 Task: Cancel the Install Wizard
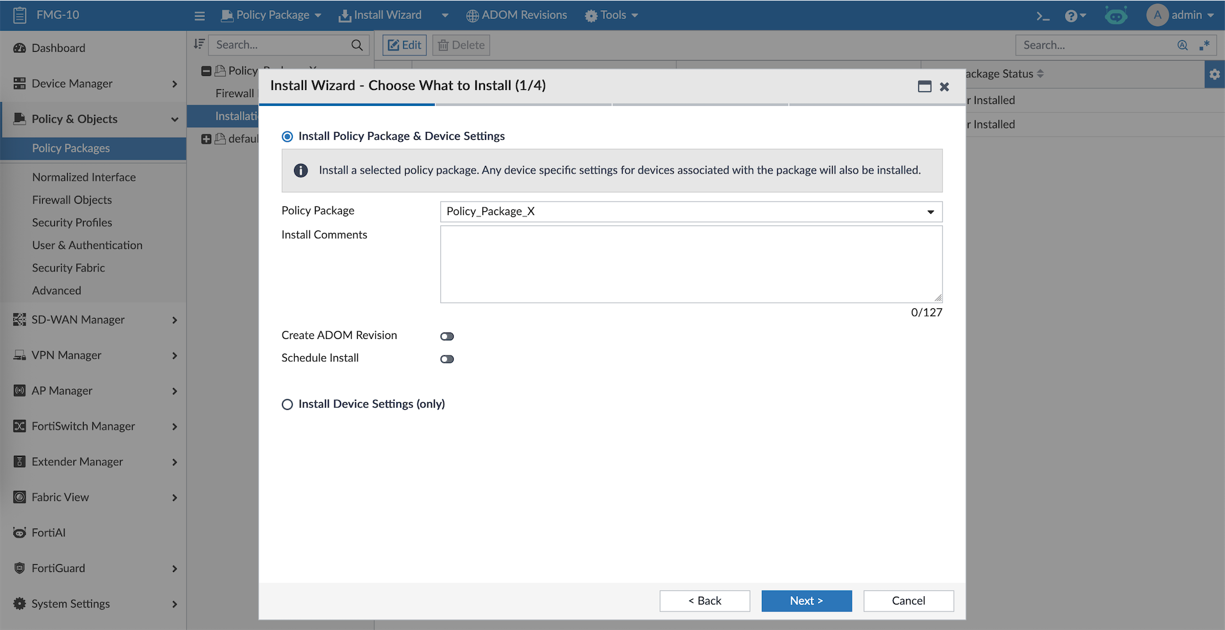point(908,601)
